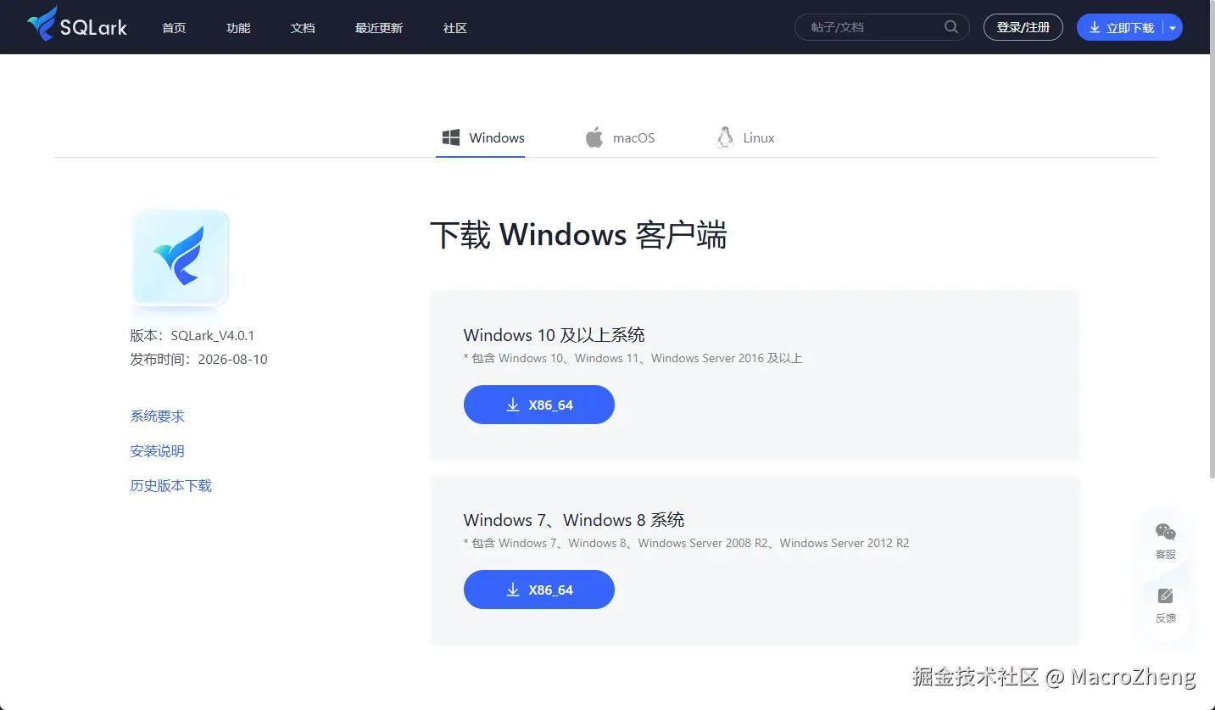Screen dimensions: 1215x710
Task: Download X86_64 for Windows 7、Windows 8
Action: [x=539, y=590]
